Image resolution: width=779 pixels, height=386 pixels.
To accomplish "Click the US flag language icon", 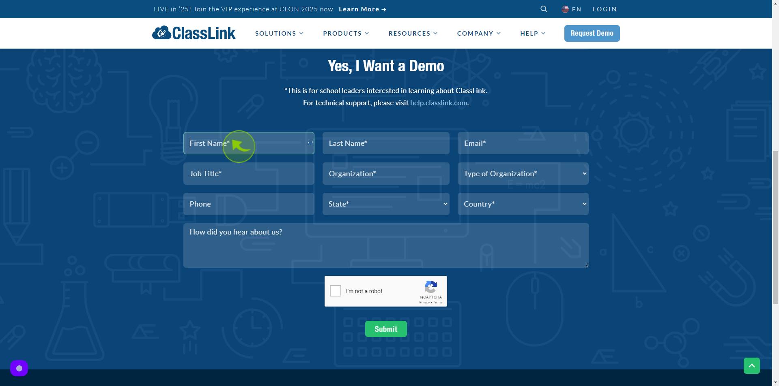I will [565, 9].
